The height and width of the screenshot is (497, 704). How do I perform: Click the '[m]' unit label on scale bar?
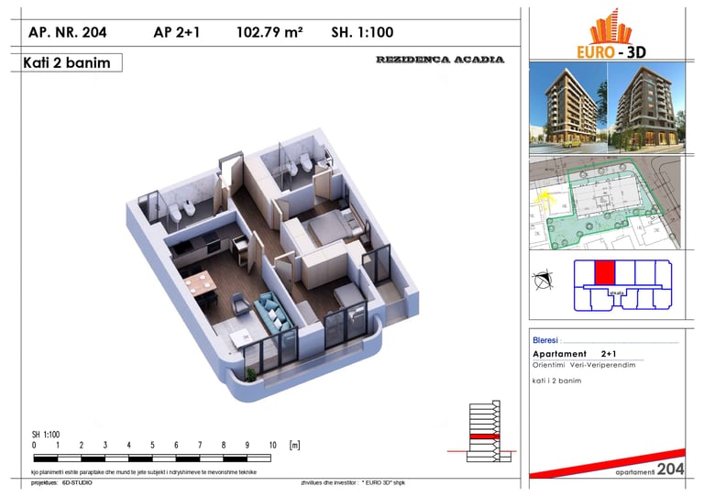(x=294, y=446)
